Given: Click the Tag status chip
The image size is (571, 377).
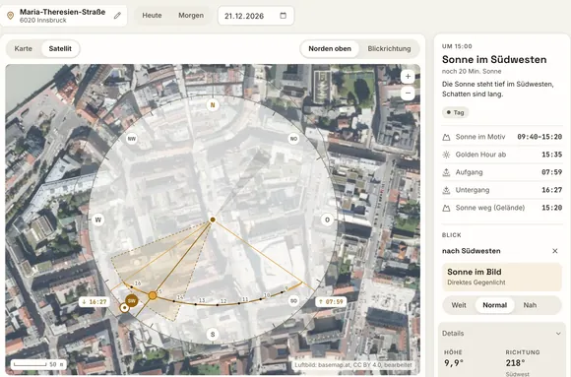Looking at the screenshot, I should point(455,112).
